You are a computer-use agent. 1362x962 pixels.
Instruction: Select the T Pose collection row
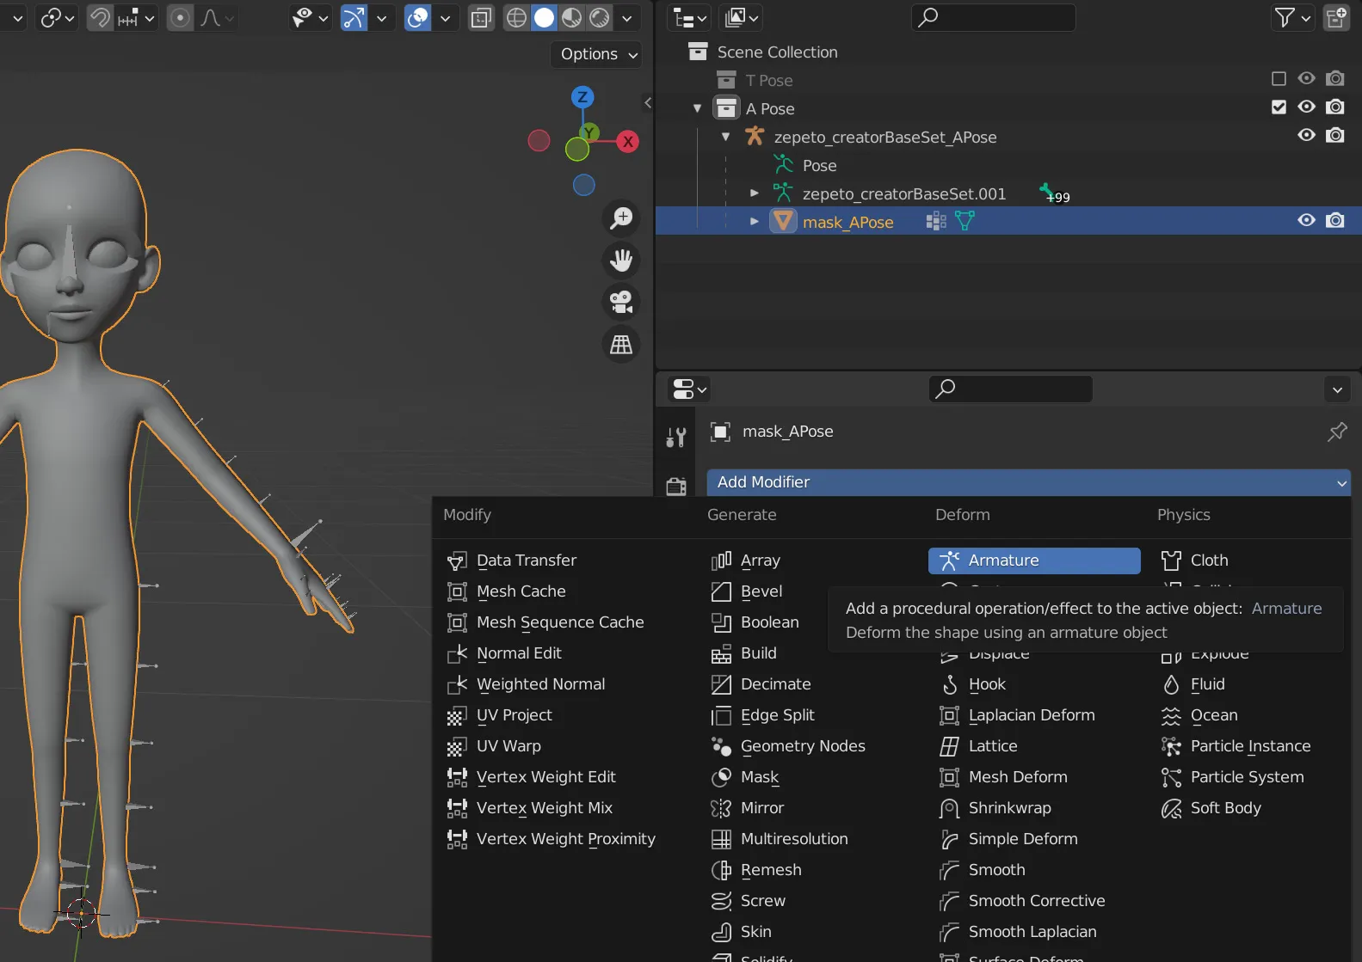(1008, 80)
